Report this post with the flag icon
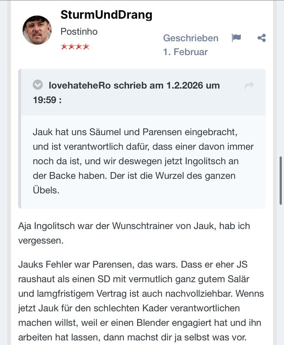Viewport: 284px width, 345px height. (236, 38)
